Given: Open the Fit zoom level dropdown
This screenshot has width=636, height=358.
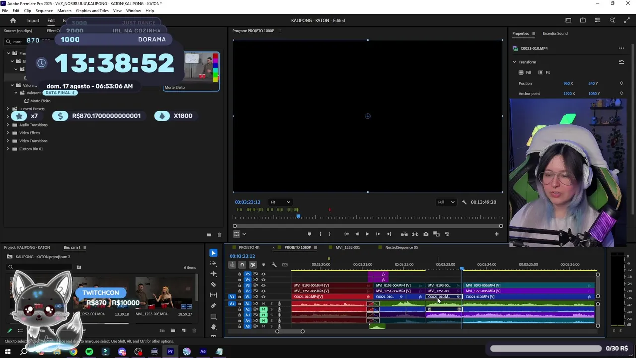Looking at the screenshot, I should [x=280, y=202].
